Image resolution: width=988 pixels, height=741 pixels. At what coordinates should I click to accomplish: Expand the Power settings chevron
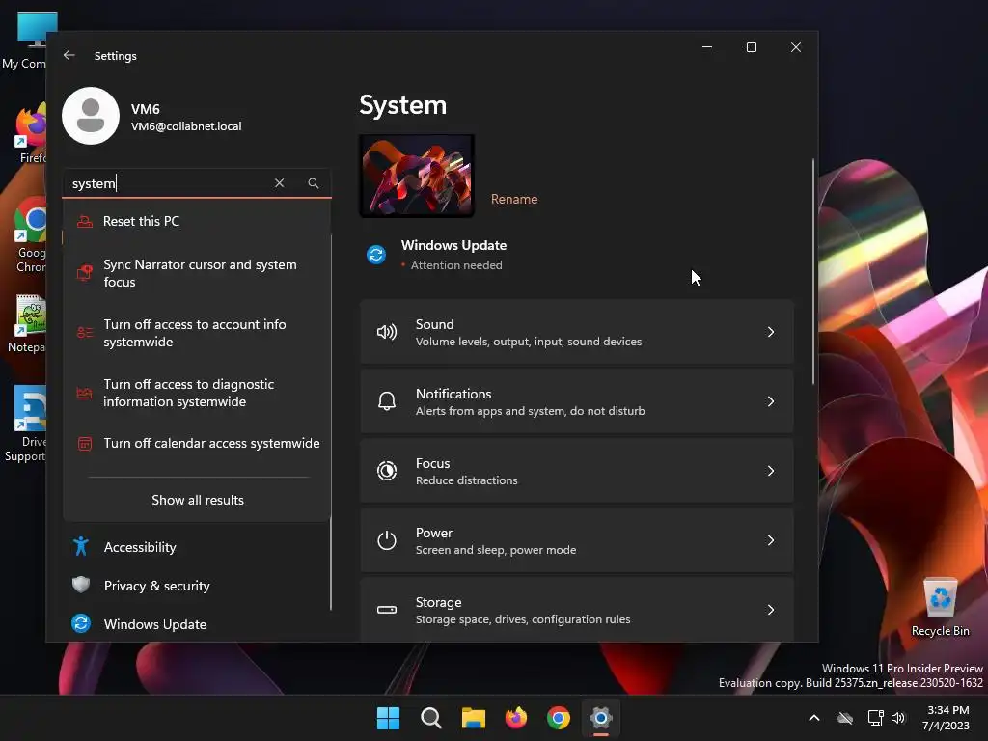point(771,540)
